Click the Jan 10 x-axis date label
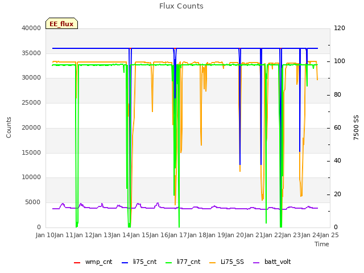 45,235
